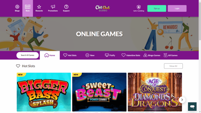Image resolution: width=201 pixels, height=113 pixels.
Task: Click the Chit Chat Bingo logo
Action: (103, 8)
